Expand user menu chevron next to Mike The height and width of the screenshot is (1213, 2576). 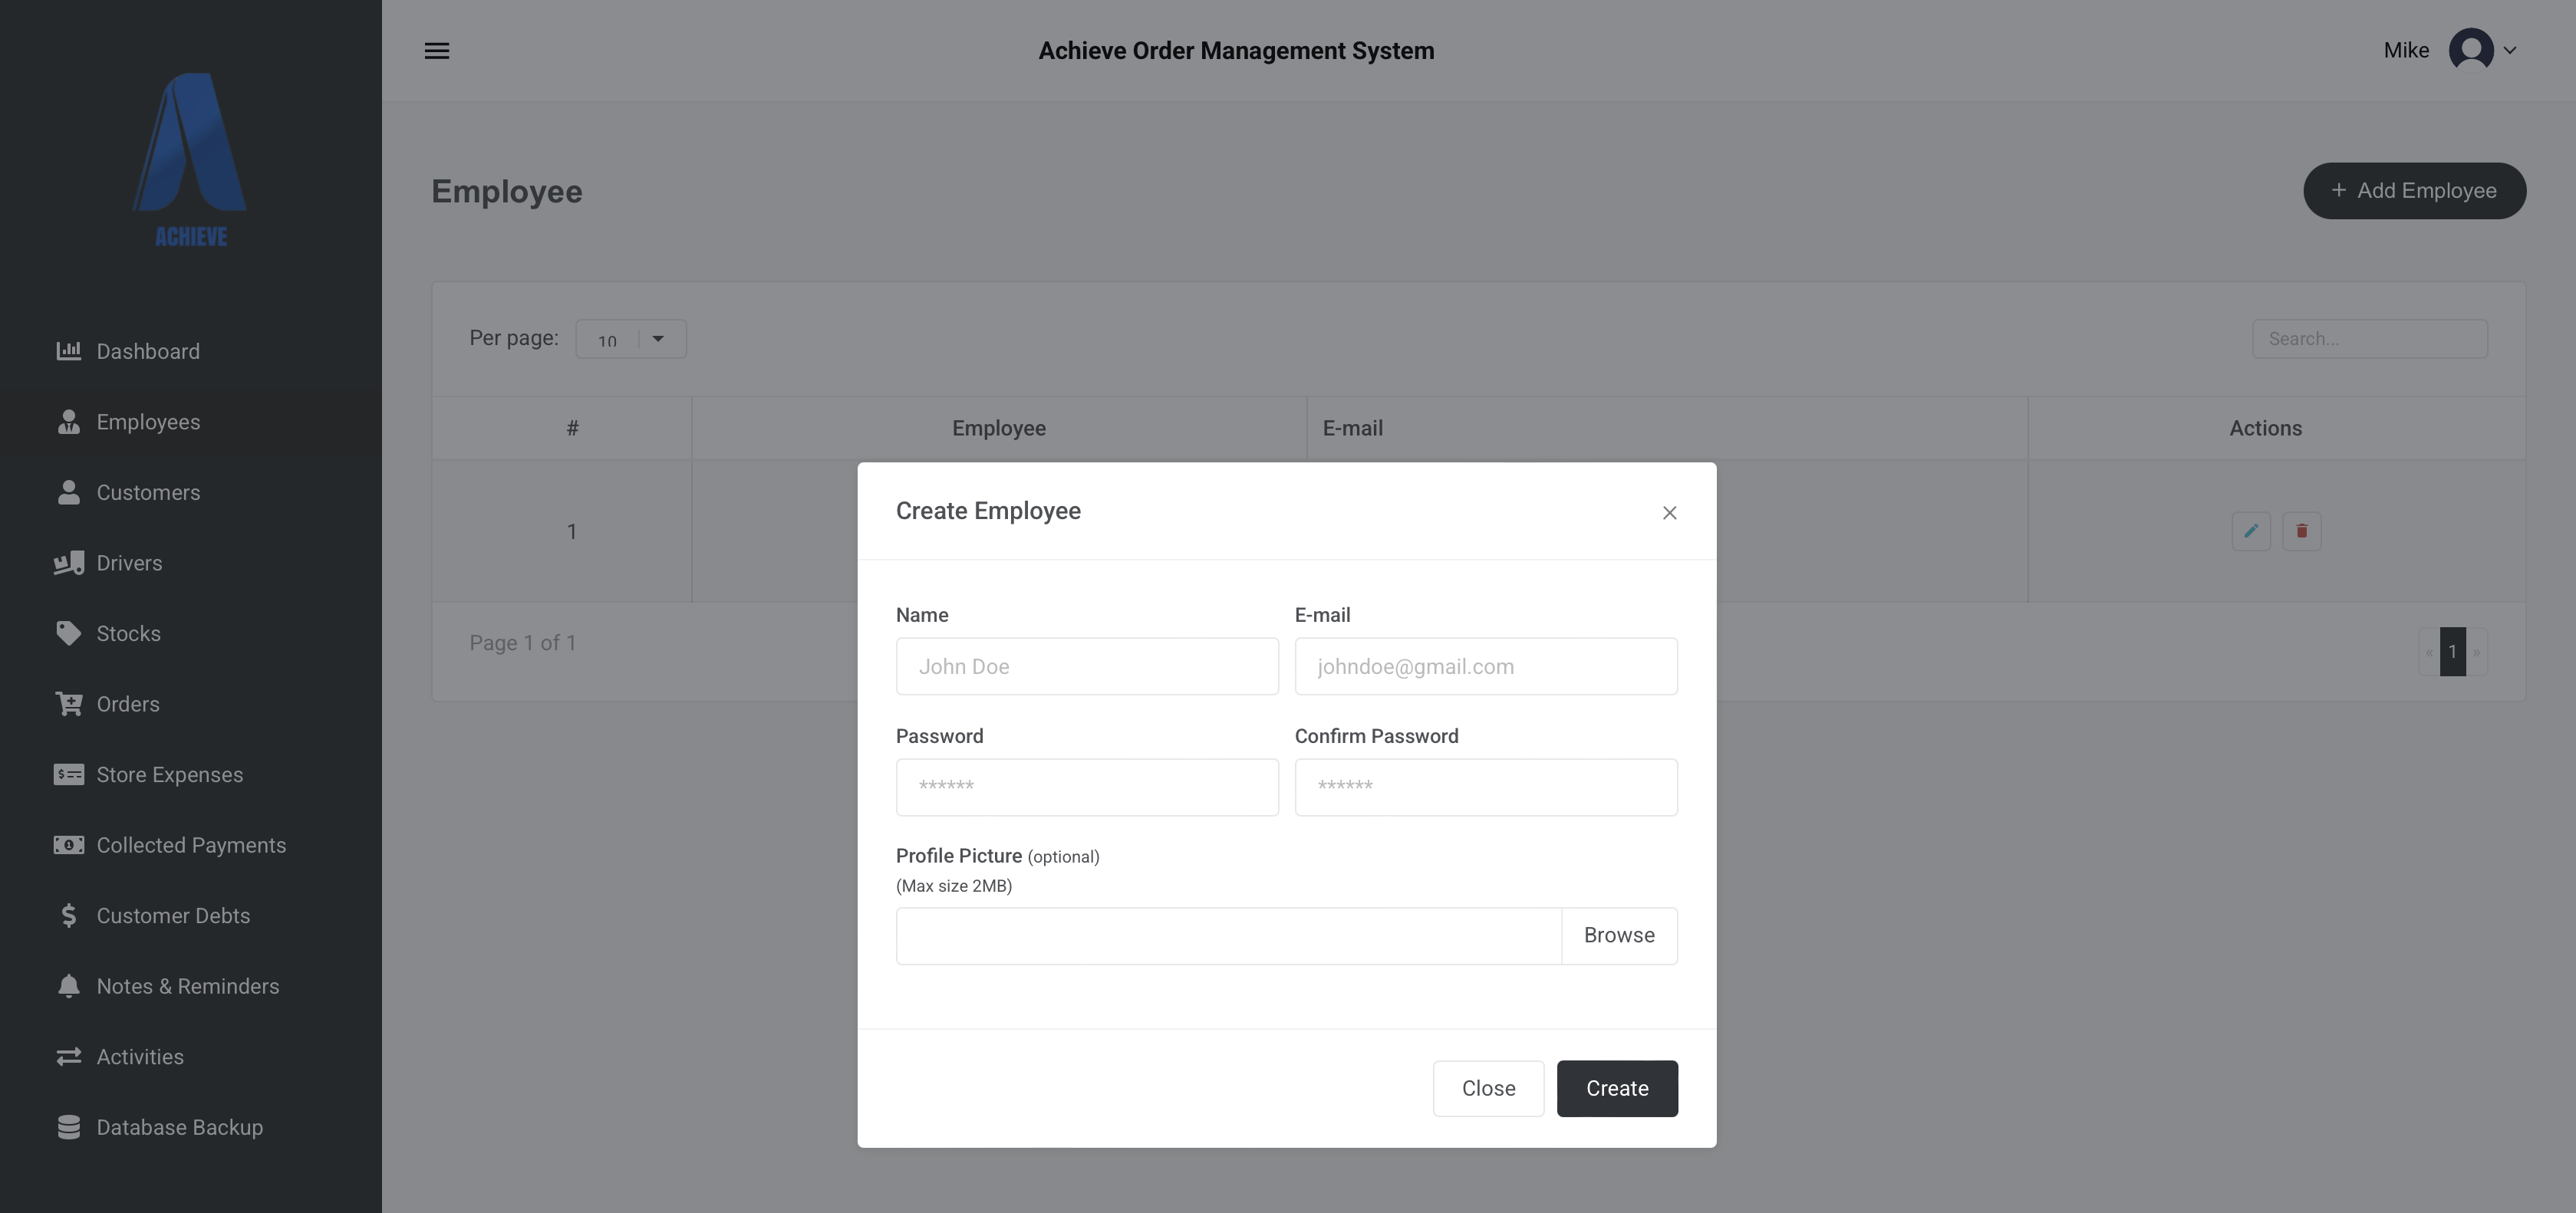pyautogui.click(x=2510, y=50)
